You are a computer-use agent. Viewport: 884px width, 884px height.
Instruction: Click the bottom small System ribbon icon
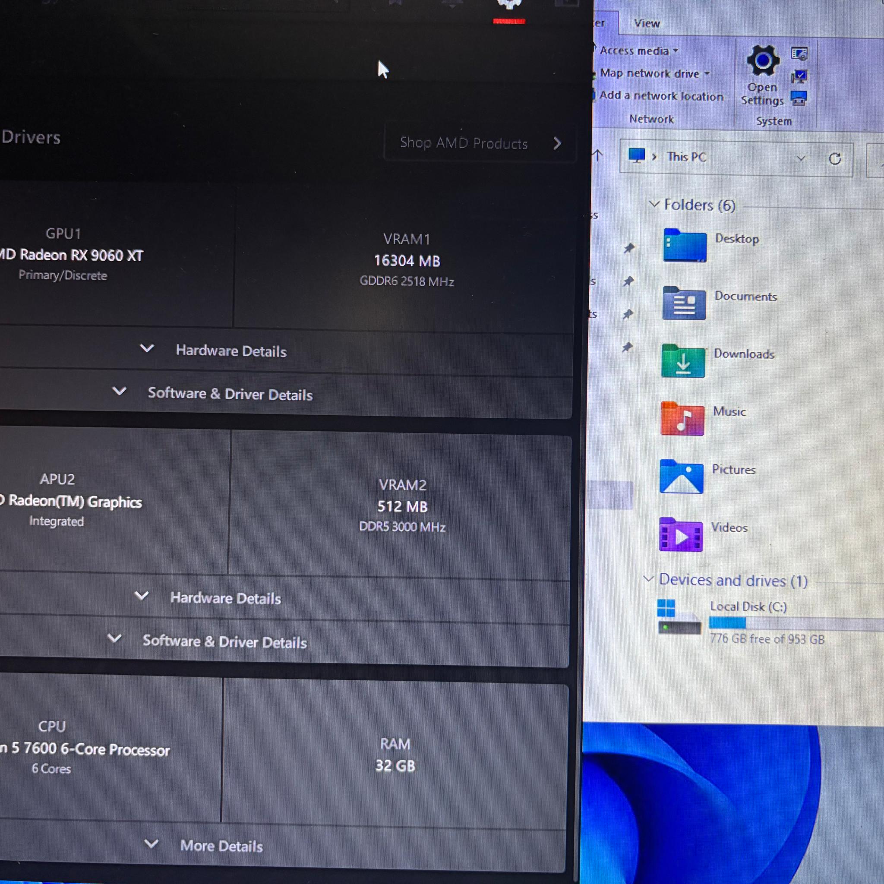[x=799, y=98]
